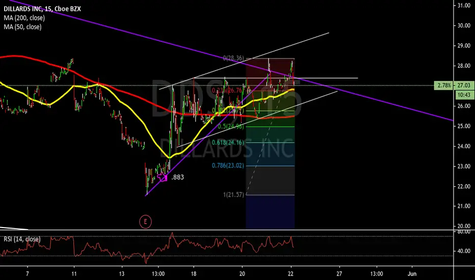Click the '11' date on time axis
Image resolution: width=475 pixels, height=280 pixels.
(x=74, y=274)
